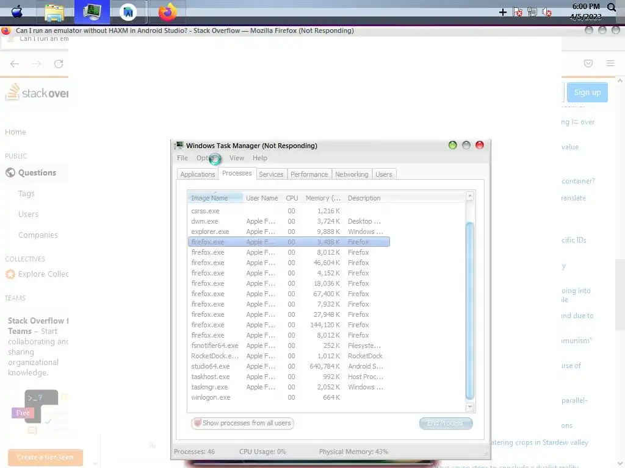This screenshot has width=625, height=468.
Task: Click Show processes from all users
Action: tap(242, 423)
